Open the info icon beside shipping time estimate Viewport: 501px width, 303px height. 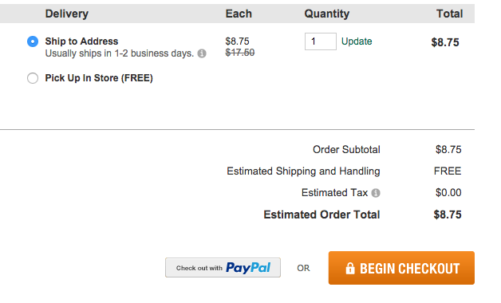(202, 53)
